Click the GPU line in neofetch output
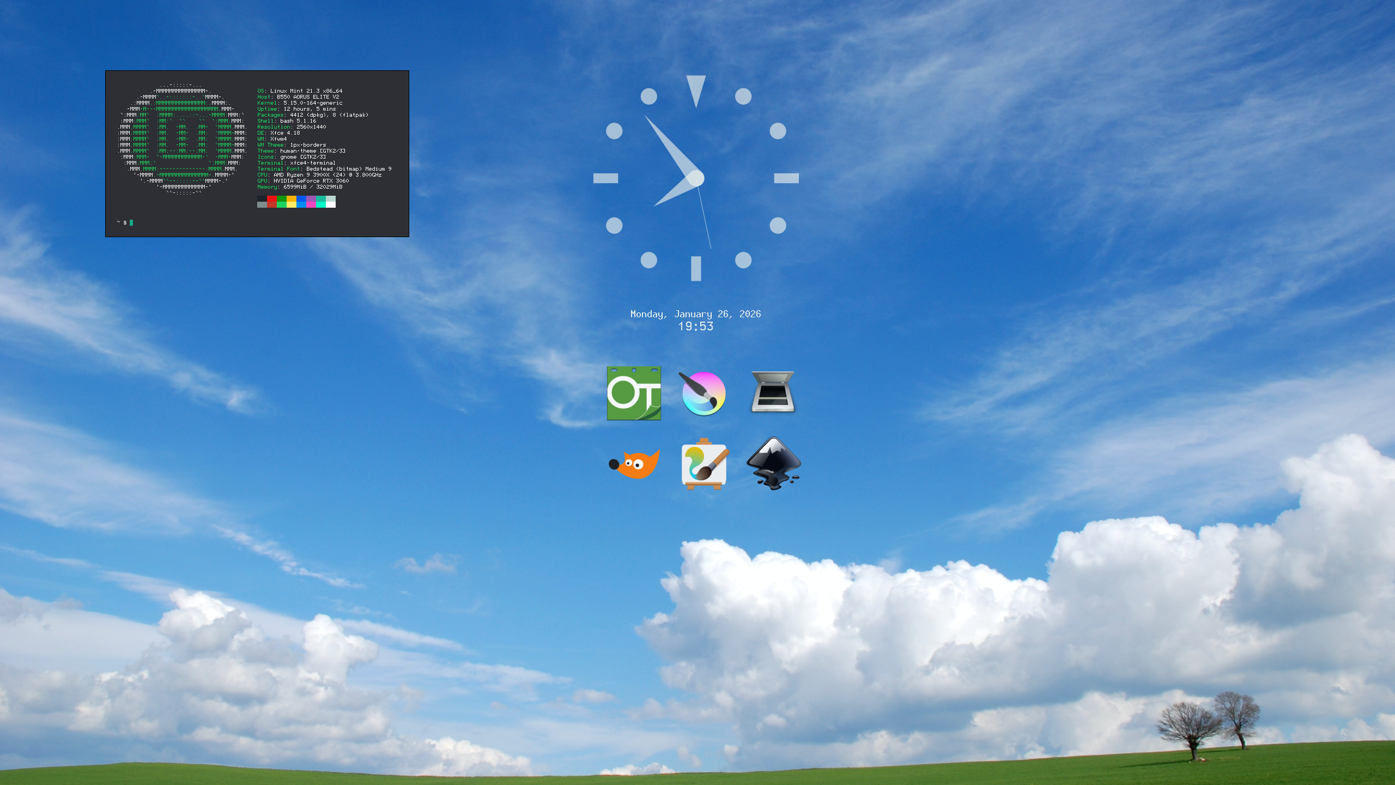Image resolution: width=1395 pixels, height=785 pixels. point(303,181)
